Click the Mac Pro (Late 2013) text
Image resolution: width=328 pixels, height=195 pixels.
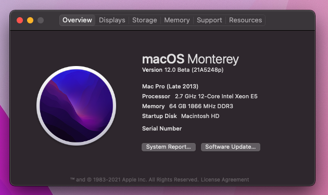pos(170,86)
